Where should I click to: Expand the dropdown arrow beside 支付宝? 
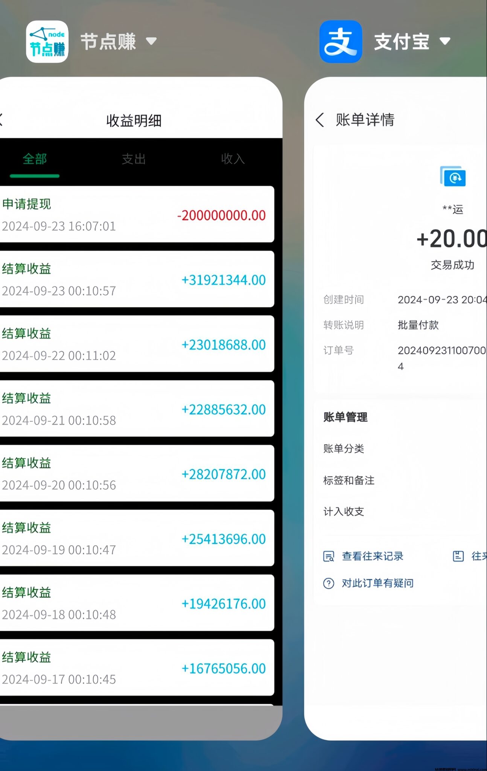tap(445, 41)
